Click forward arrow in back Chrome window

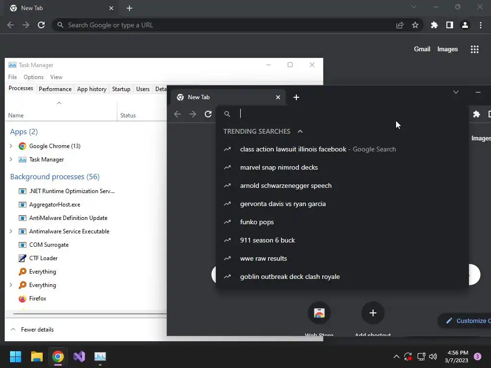pyautogui.click(x=26, y=25)
